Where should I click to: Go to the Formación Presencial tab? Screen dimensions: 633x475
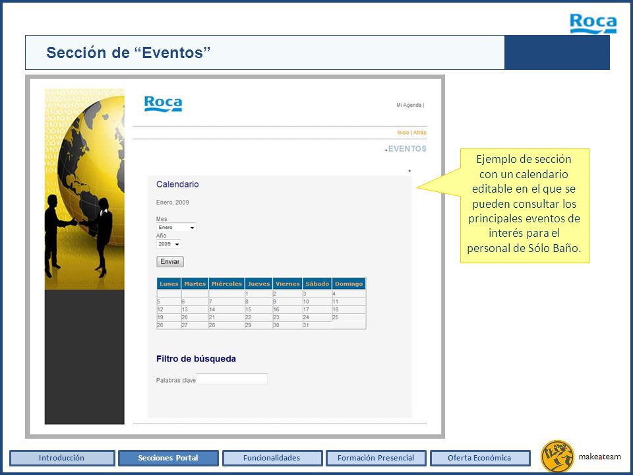coord(376,458)
